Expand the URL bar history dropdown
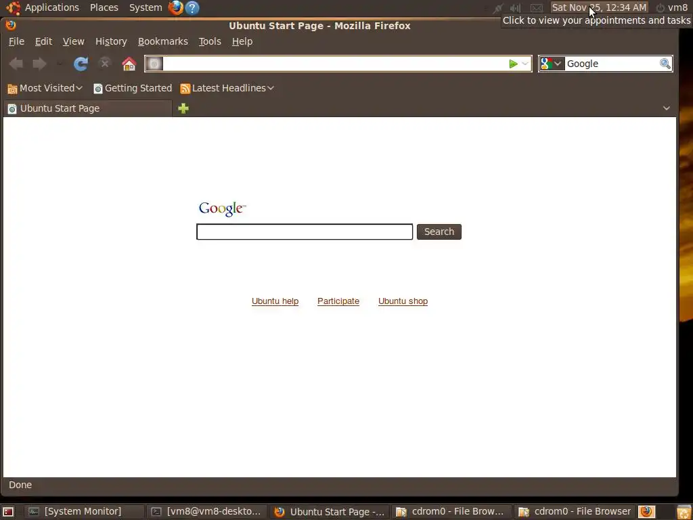693x520 pixels. (525, 64)
